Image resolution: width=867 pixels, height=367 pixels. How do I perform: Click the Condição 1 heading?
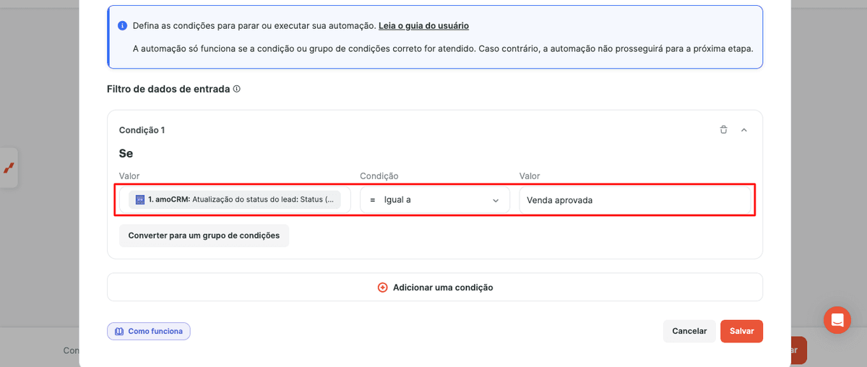pos(142,130)
